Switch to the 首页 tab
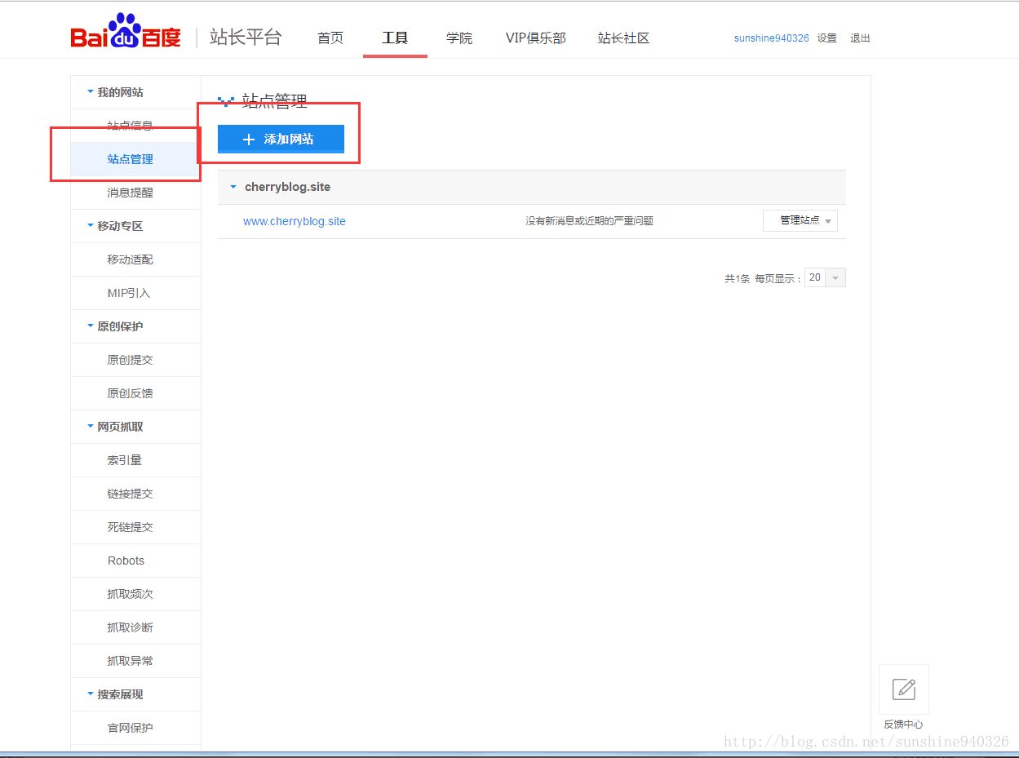The image size is (1019, 758). (330, 38)
